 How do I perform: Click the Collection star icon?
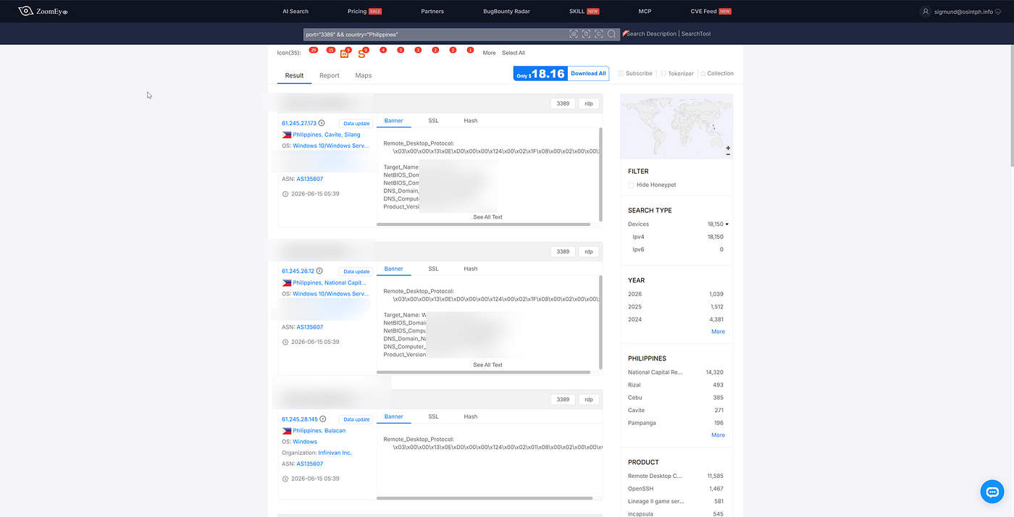[x=703, y=74]
